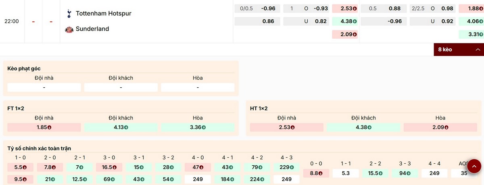The height and width of the screenshot is (185, 484).
Task: Pick correct score 0-0 odds 8.8
Action: pyautogui.click(x=316, y=173)
